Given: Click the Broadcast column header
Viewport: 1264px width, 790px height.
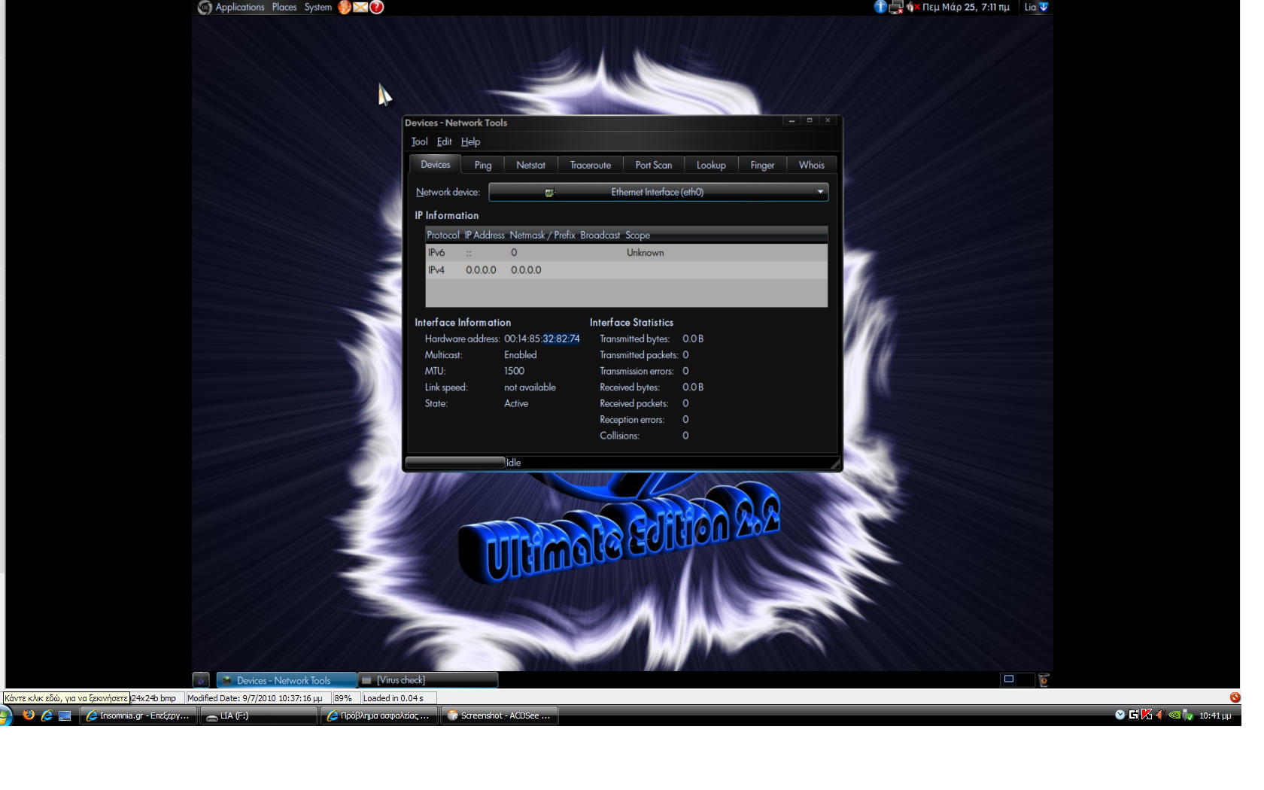Looking at the screenshot, I should 600,235.
